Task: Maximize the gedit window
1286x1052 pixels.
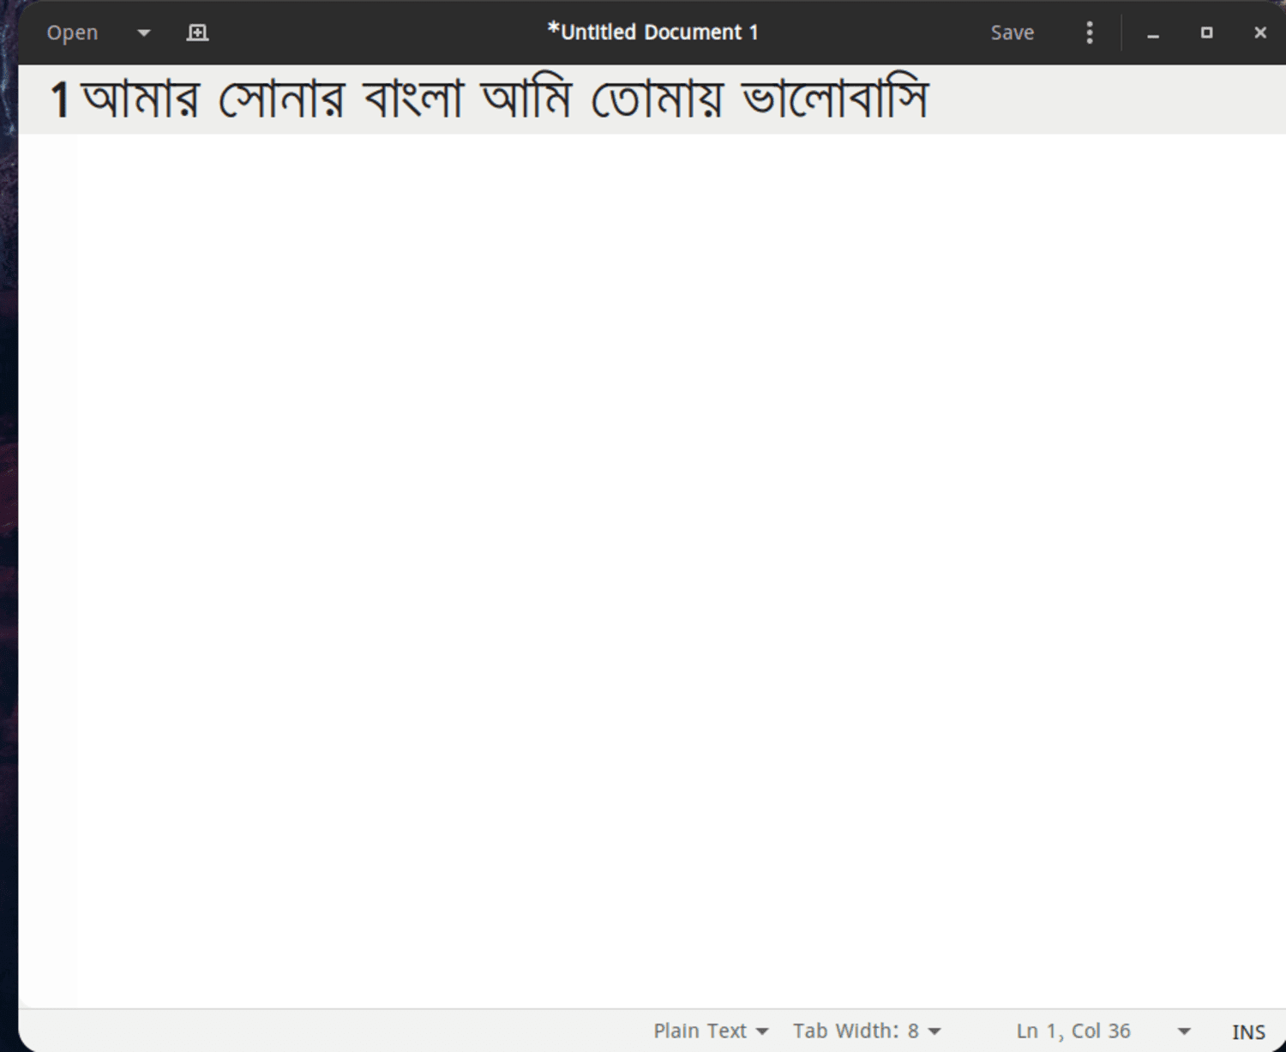Action: (1206, 33)
